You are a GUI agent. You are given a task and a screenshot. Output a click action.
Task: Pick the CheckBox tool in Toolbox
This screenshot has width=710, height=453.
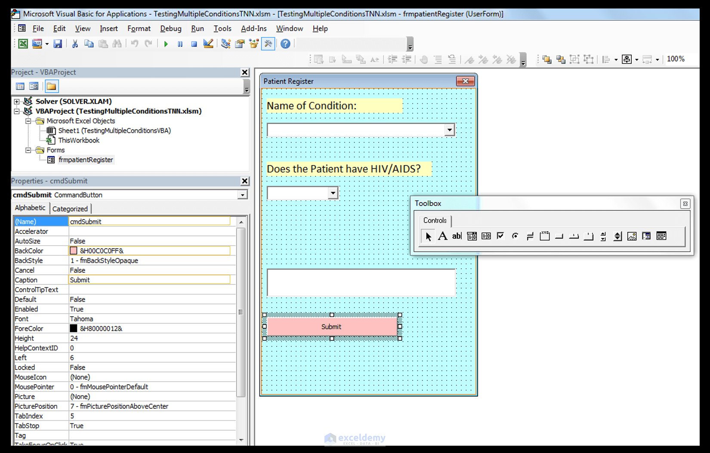[x=500, y=236]
